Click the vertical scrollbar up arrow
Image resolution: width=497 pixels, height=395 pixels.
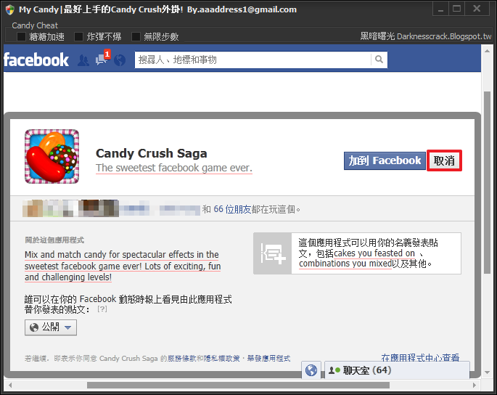(487, 51)
